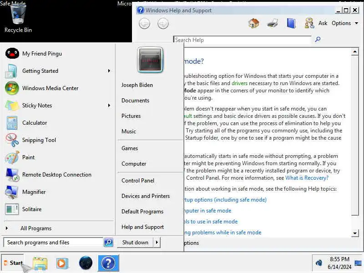Click the taskbar clock showing 8:55 PM
364x273 pixels.
point(339,263)
